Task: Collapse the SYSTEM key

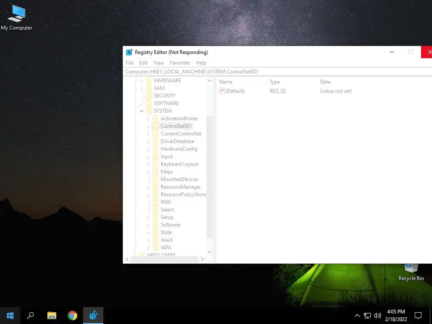Action: click(142, 111)
